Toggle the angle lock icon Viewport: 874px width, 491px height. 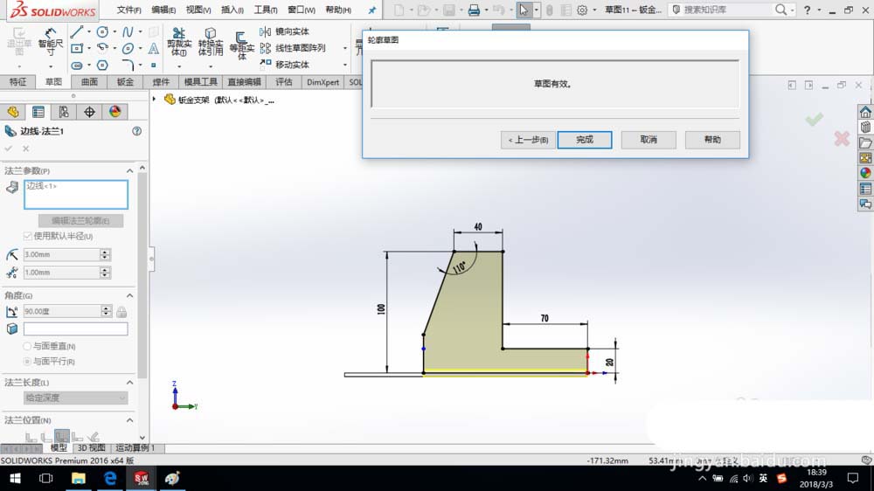point(121,312)
